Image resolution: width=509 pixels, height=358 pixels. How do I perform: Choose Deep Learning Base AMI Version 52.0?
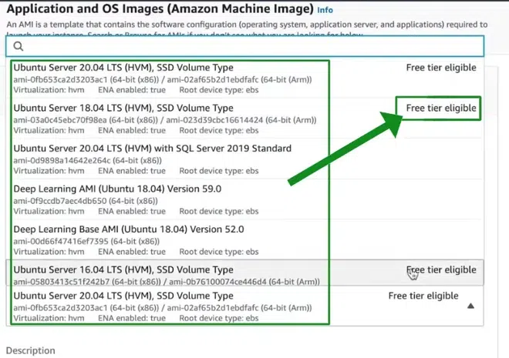(x=244, y=240)
